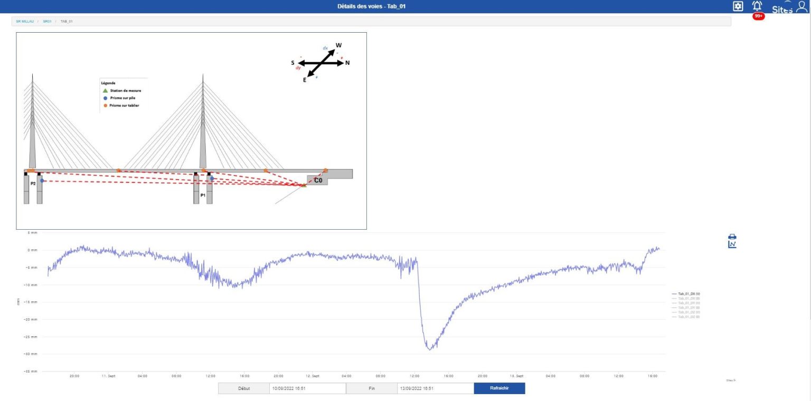Screen dimensions: 811x401
Task: Click 'Prisme sur tablier' legend entry
Action: [x=121, y=105]
